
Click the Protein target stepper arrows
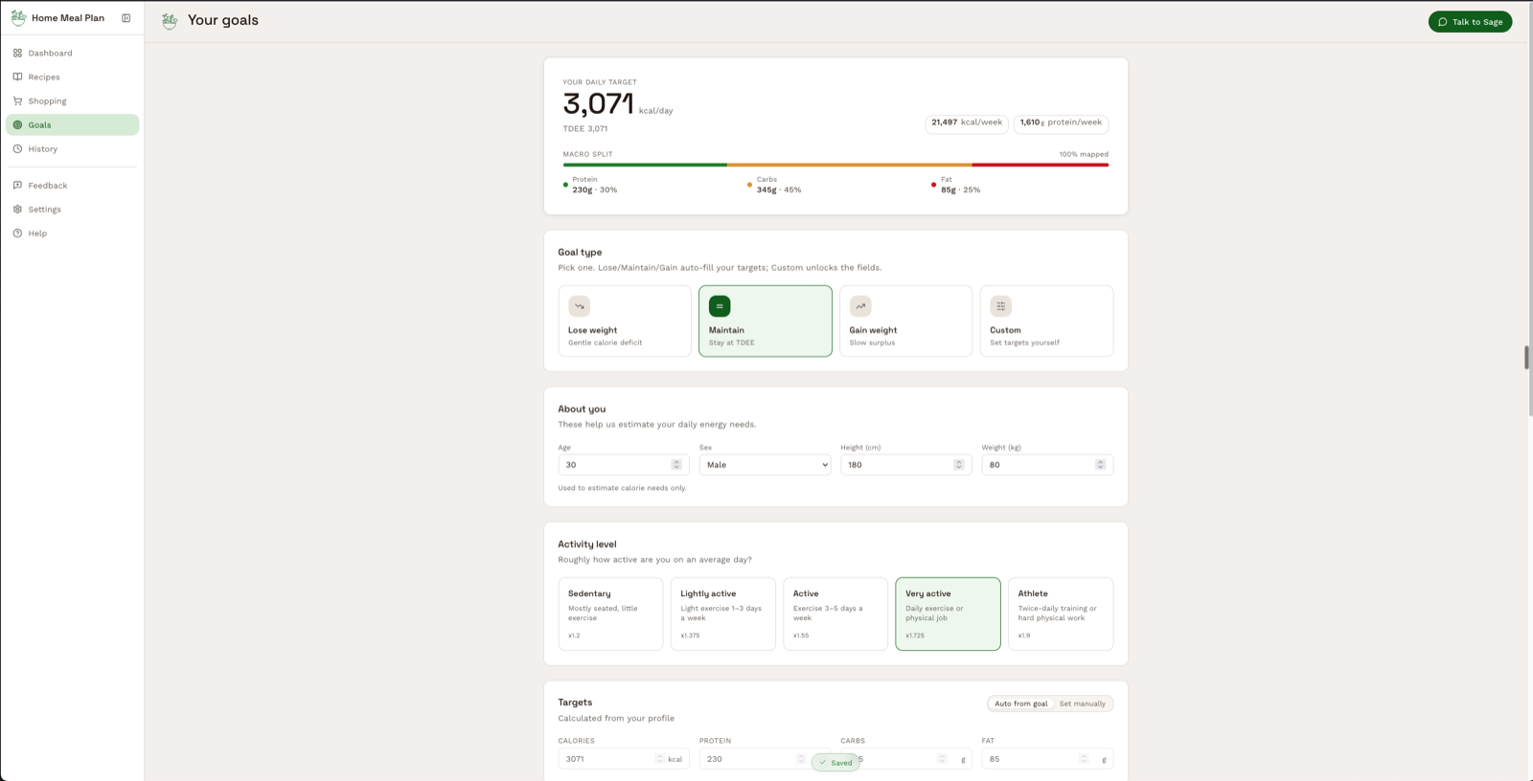point(801,759)
